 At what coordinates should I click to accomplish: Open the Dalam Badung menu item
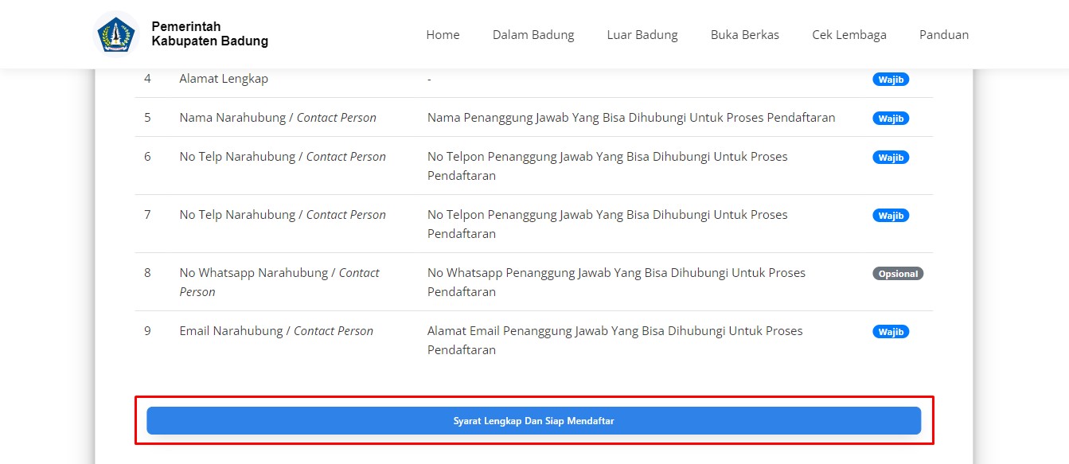point(533,34)
